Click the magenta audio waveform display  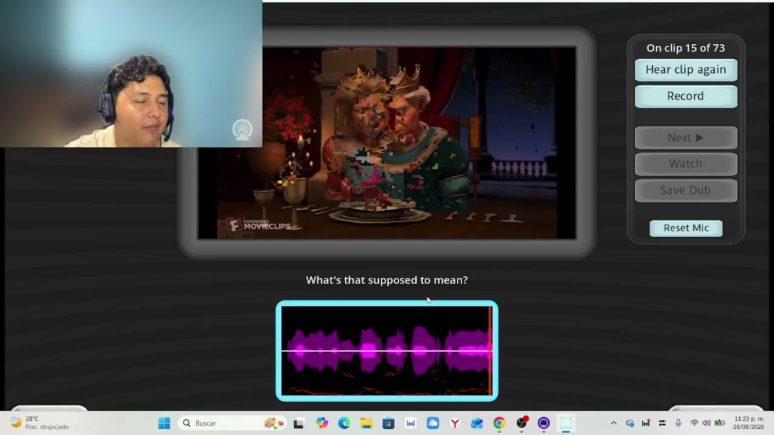pyautogui.click(x=387, y=350)
